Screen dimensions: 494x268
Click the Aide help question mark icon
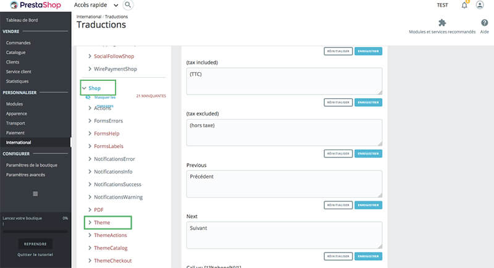484,23
